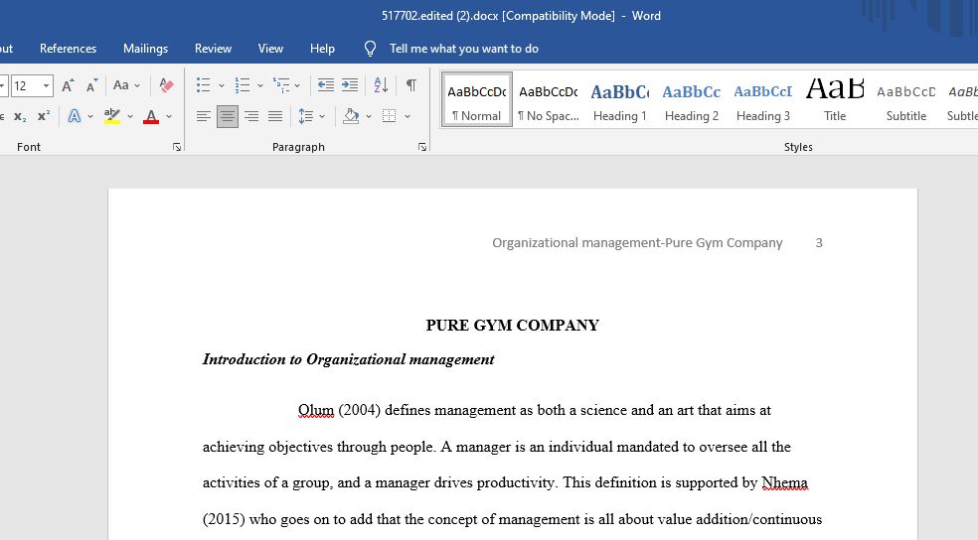Screen dimensions: 978x540
Task: Open the font size dropdown
Action: coord(46,85)
